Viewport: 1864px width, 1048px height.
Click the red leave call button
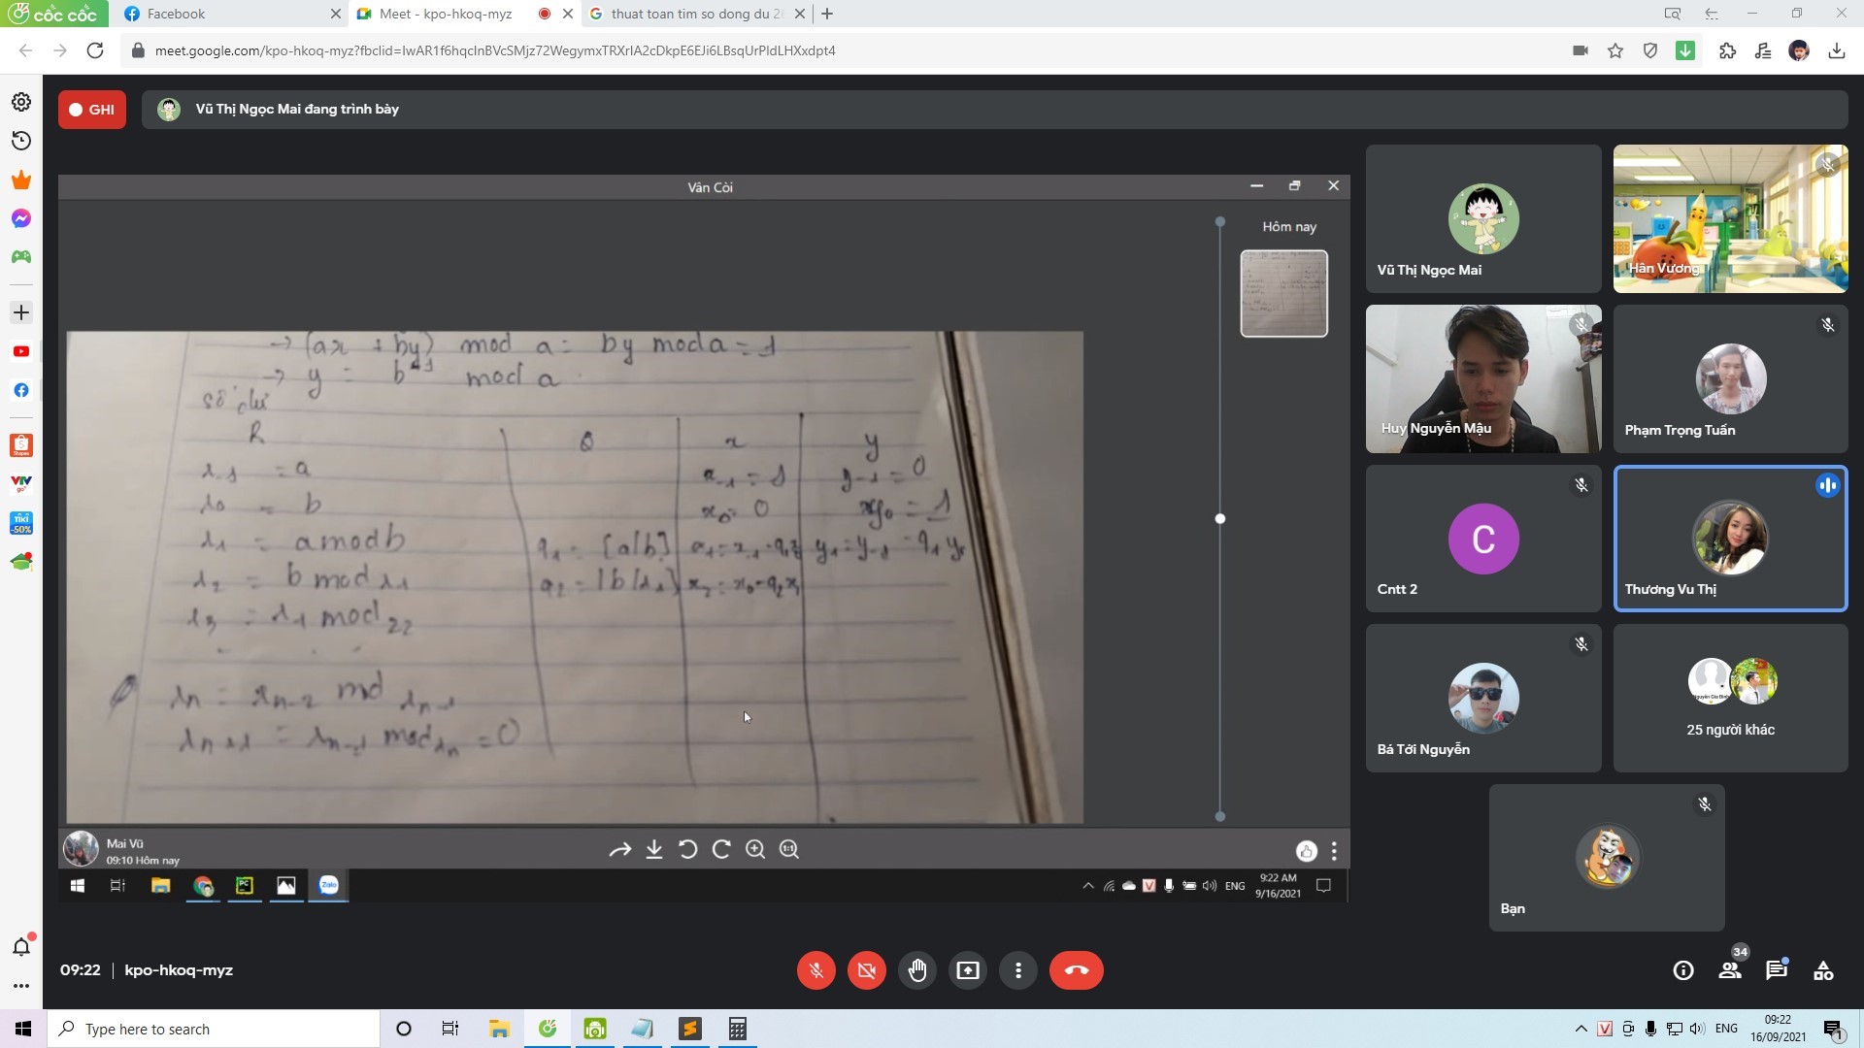tap(1076, 970)
